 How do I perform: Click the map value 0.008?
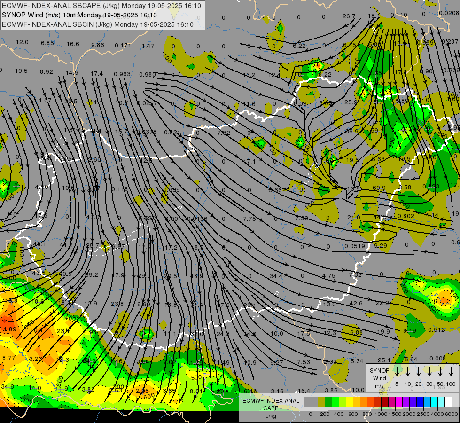click(438, 358)
